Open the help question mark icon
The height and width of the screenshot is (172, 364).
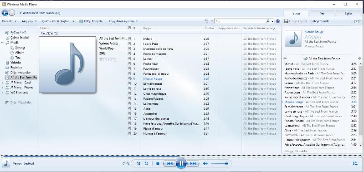tap(278, 21)
